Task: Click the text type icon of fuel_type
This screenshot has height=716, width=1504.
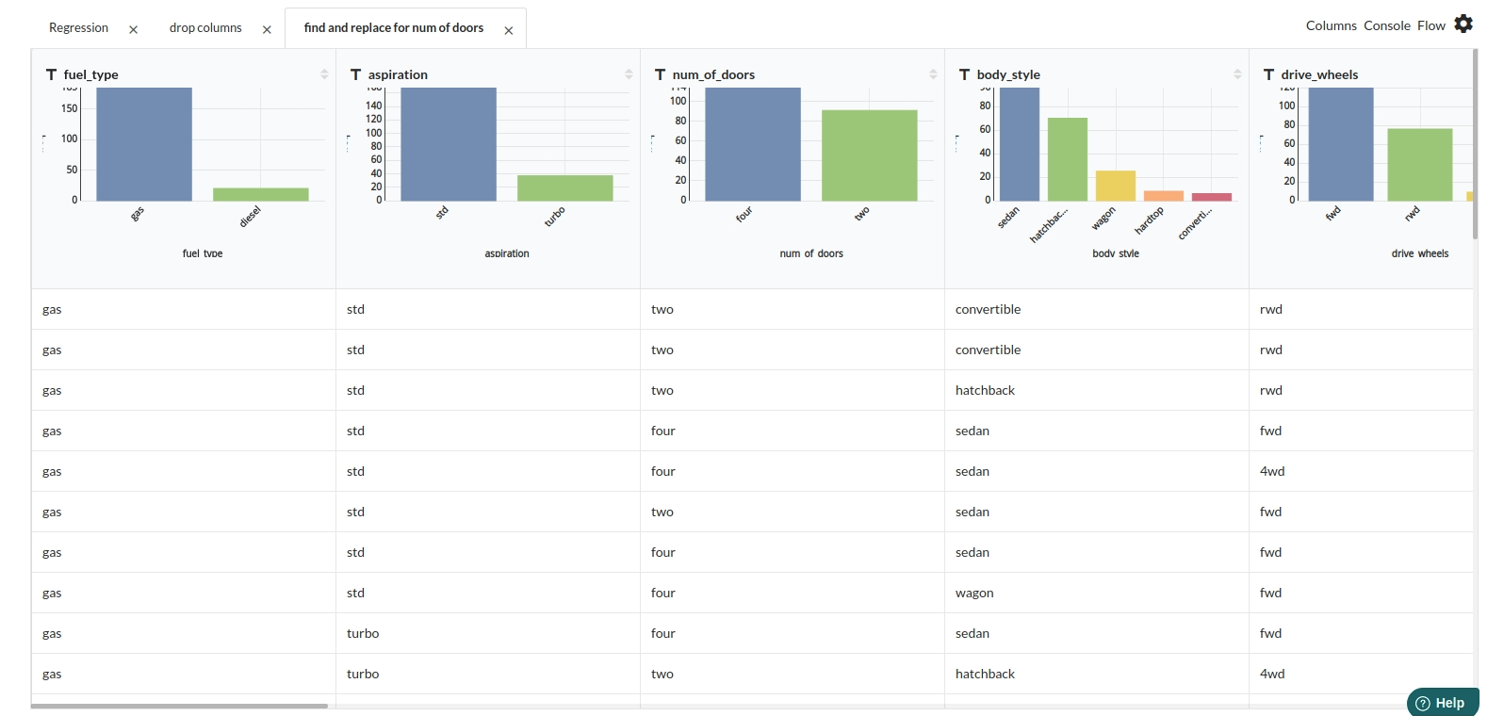Action: point(51,74)
